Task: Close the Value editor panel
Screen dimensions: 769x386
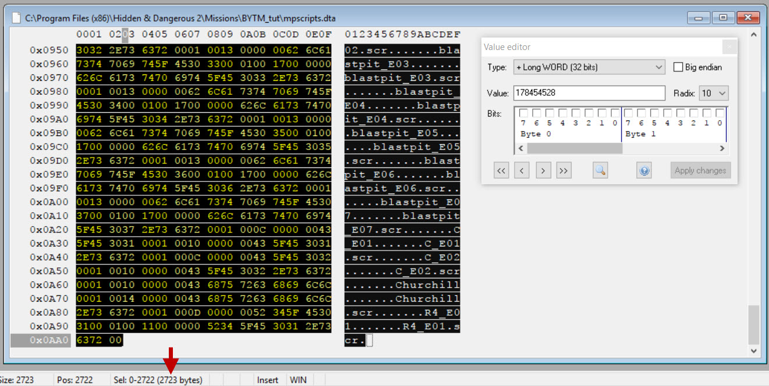Action: pyautogui.click(x=729, y=47)
